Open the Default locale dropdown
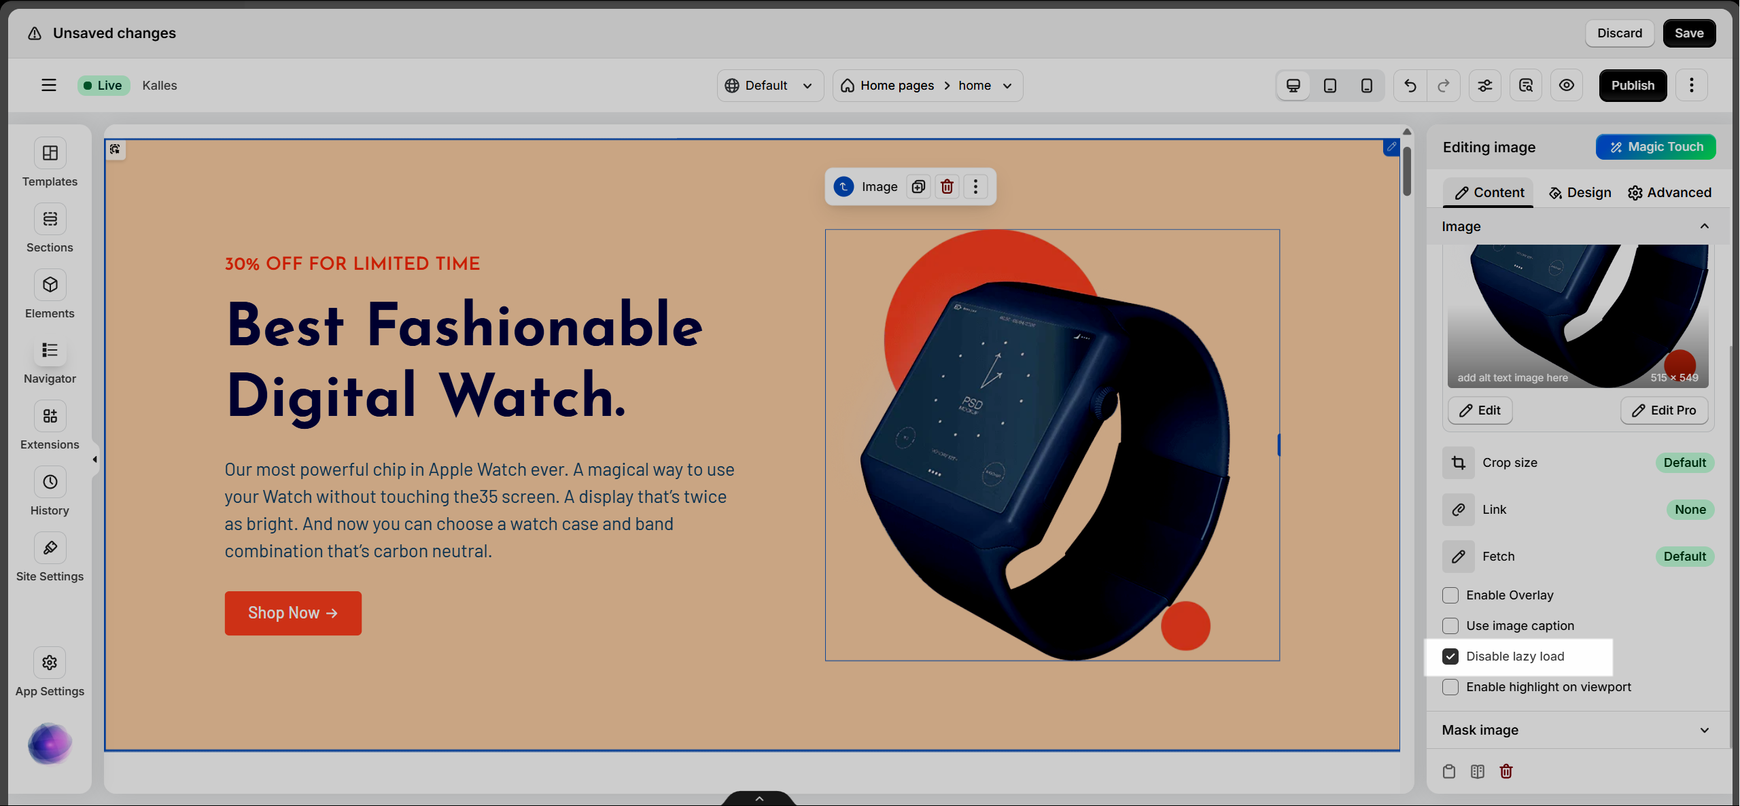This screenshot has height=806, width=1740. pyautogui.click(x=769, y=86)
